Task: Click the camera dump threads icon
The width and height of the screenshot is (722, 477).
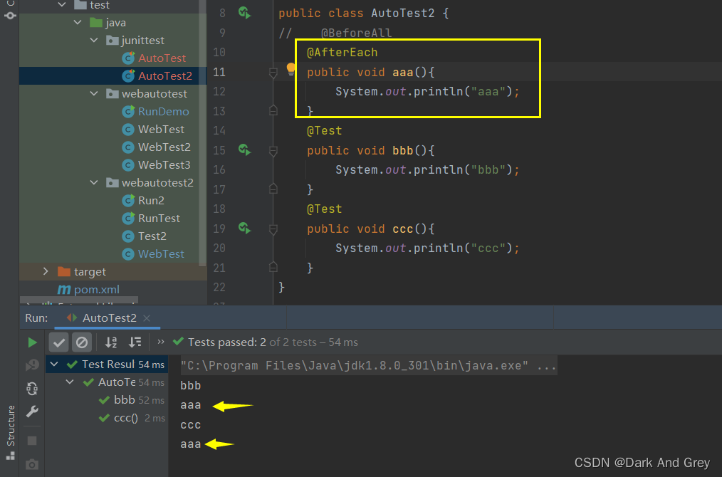Action: (x=32, y=464)
